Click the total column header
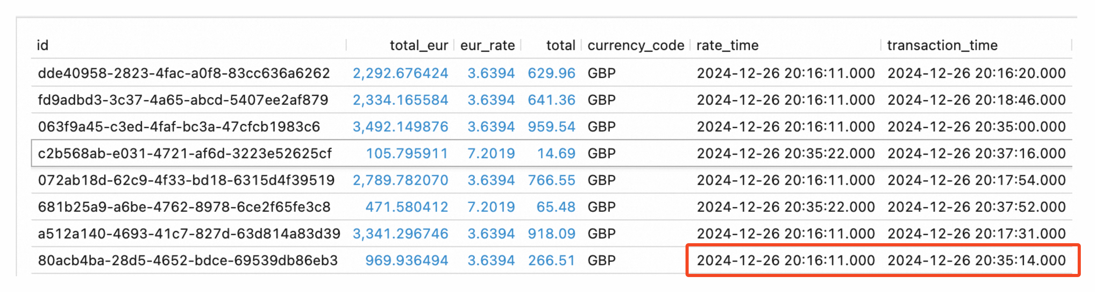Viewport: 1095px width, 292px height. (560, 45)
